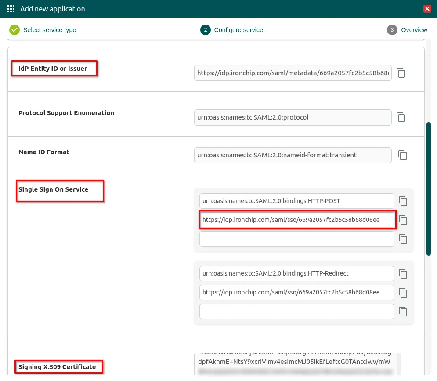The width and height of the screenshot is (437, 381).
Task: Copy the IdP Entity ID metadata URL
Action: (401, 73)
